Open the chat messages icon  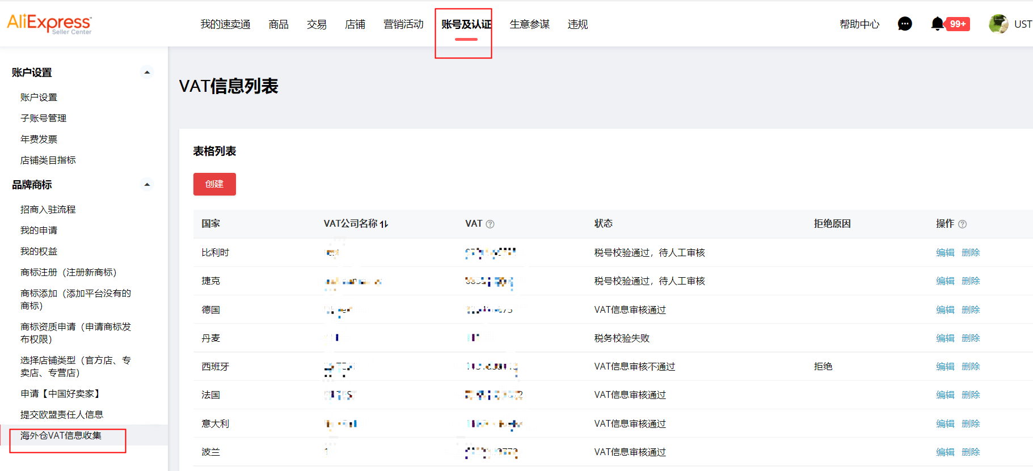pos(905,24)
